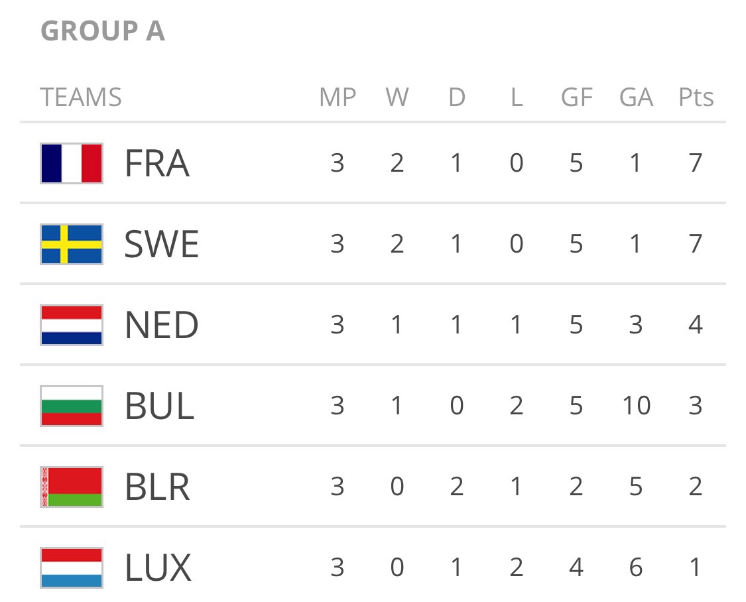Viewport: 746px width, 602px height.
Task: Click the France flag icon
Action: point(72,164)
